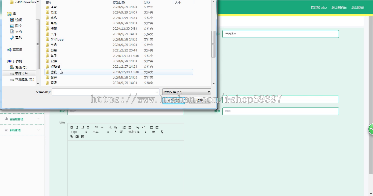This screenshot has width=373, height=196.
Task: Insert an image in the editor
Action: (77, 137)
